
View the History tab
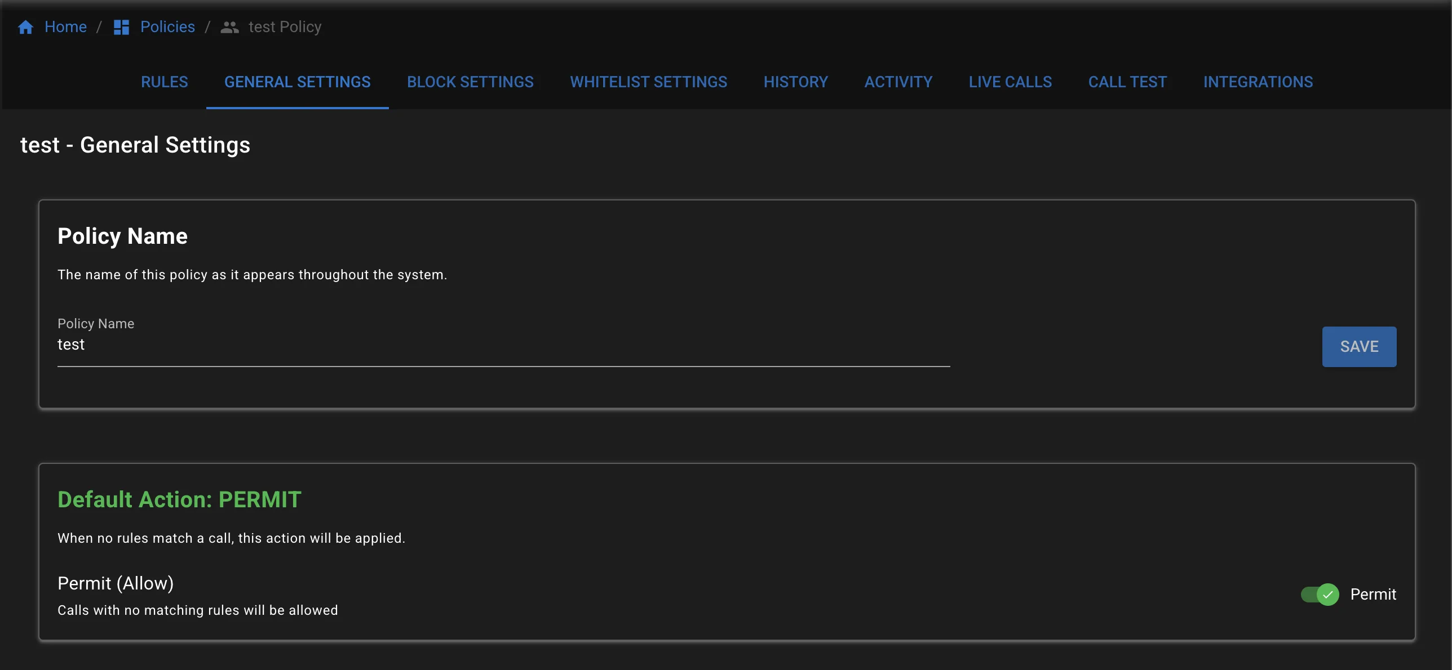tap(795, 82)
